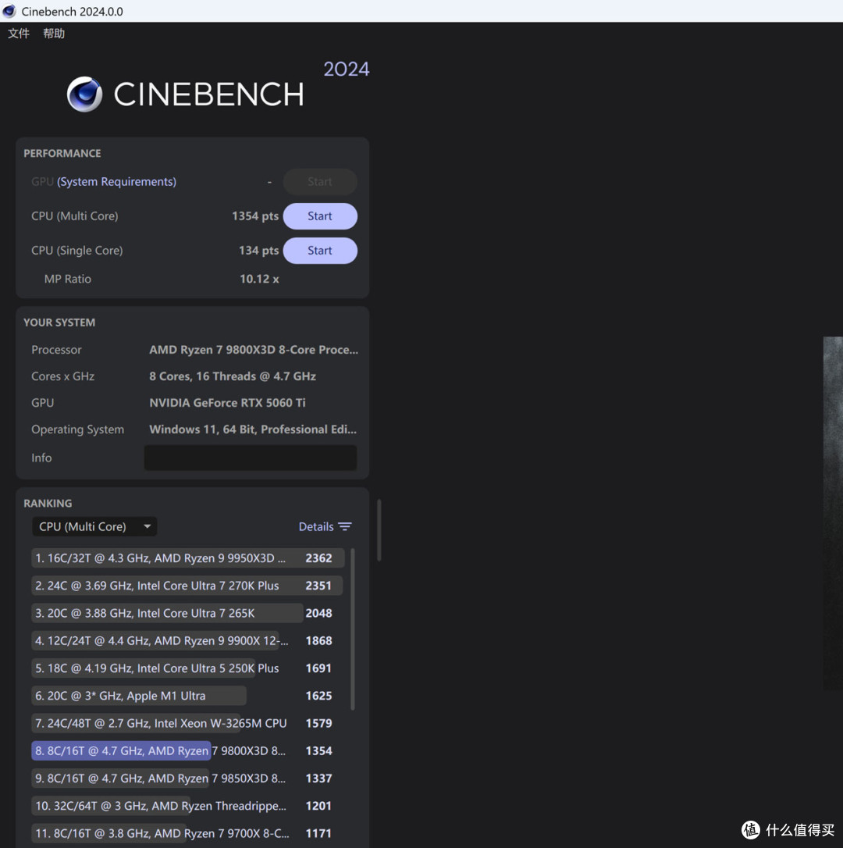Click the Cinebench app icon in title bar
This screenshot has height=848, width=843.
pos(9,11)
